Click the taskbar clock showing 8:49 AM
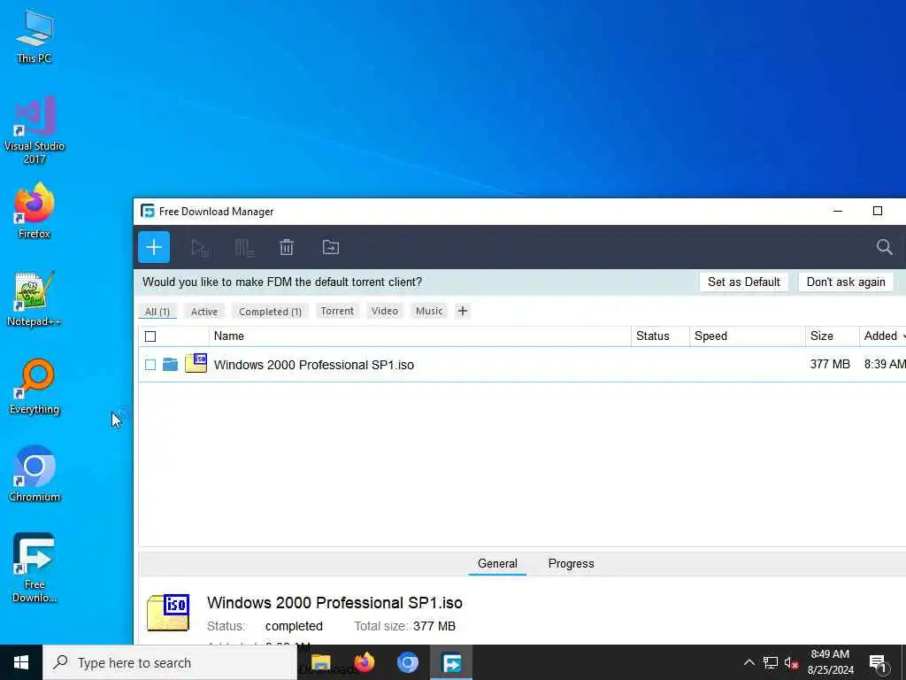This screenshot has width=906, height=680. (830, 662)
